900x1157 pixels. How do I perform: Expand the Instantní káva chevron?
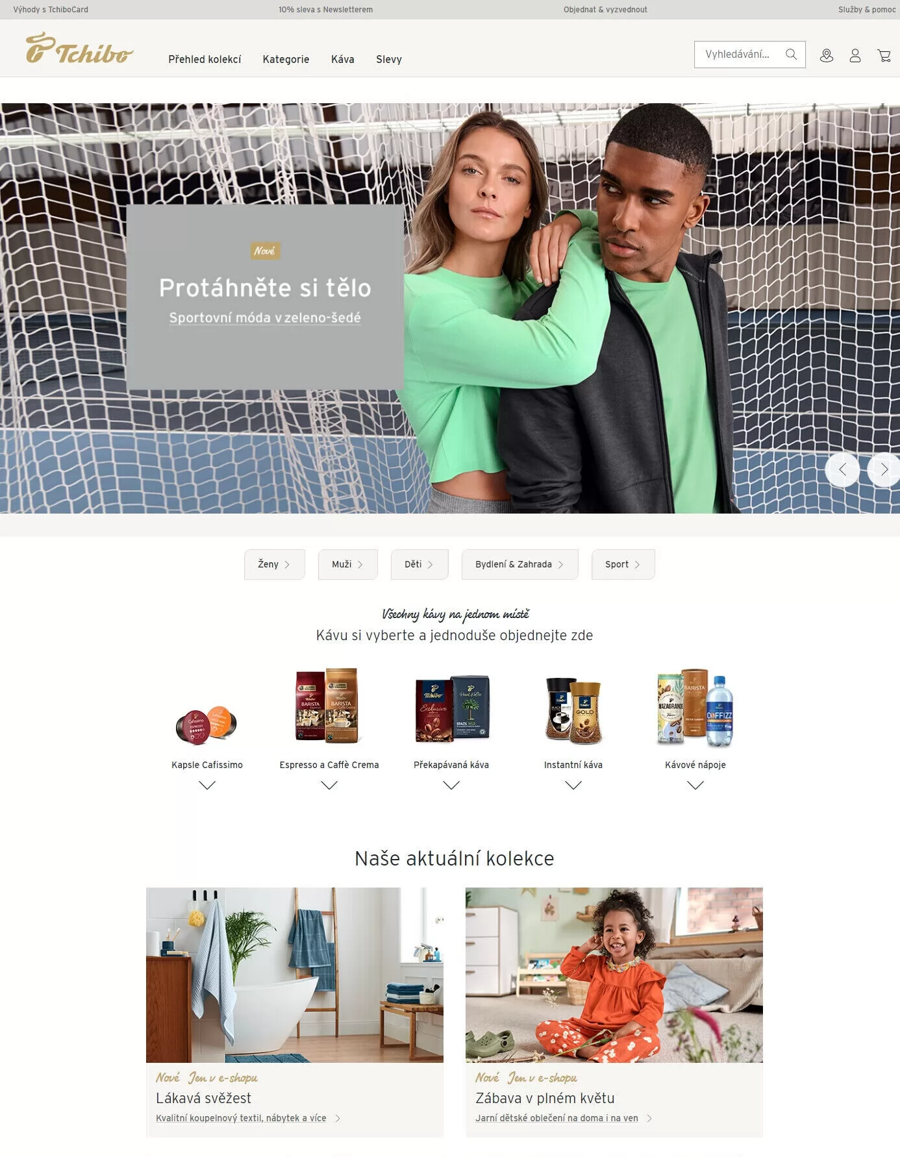coord(573,785)
